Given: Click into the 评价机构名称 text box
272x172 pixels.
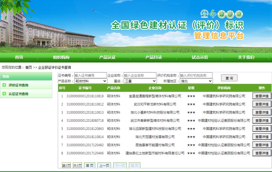Looking at the screenshot, I should 196,75.
